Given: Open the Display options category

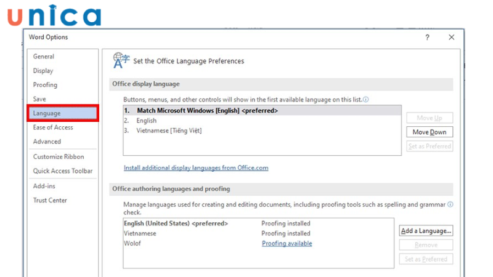Looking at the screenshot, I should (43, 71).
